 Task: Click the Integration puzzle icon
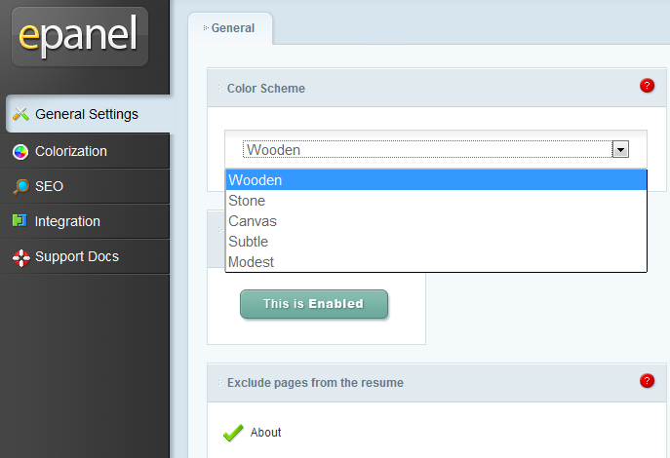tap(20, 220)
